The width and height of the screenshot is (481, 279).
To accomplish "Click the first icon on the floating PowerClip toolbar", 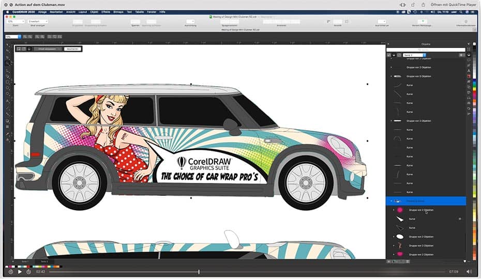I will click(x=19, y=49).
